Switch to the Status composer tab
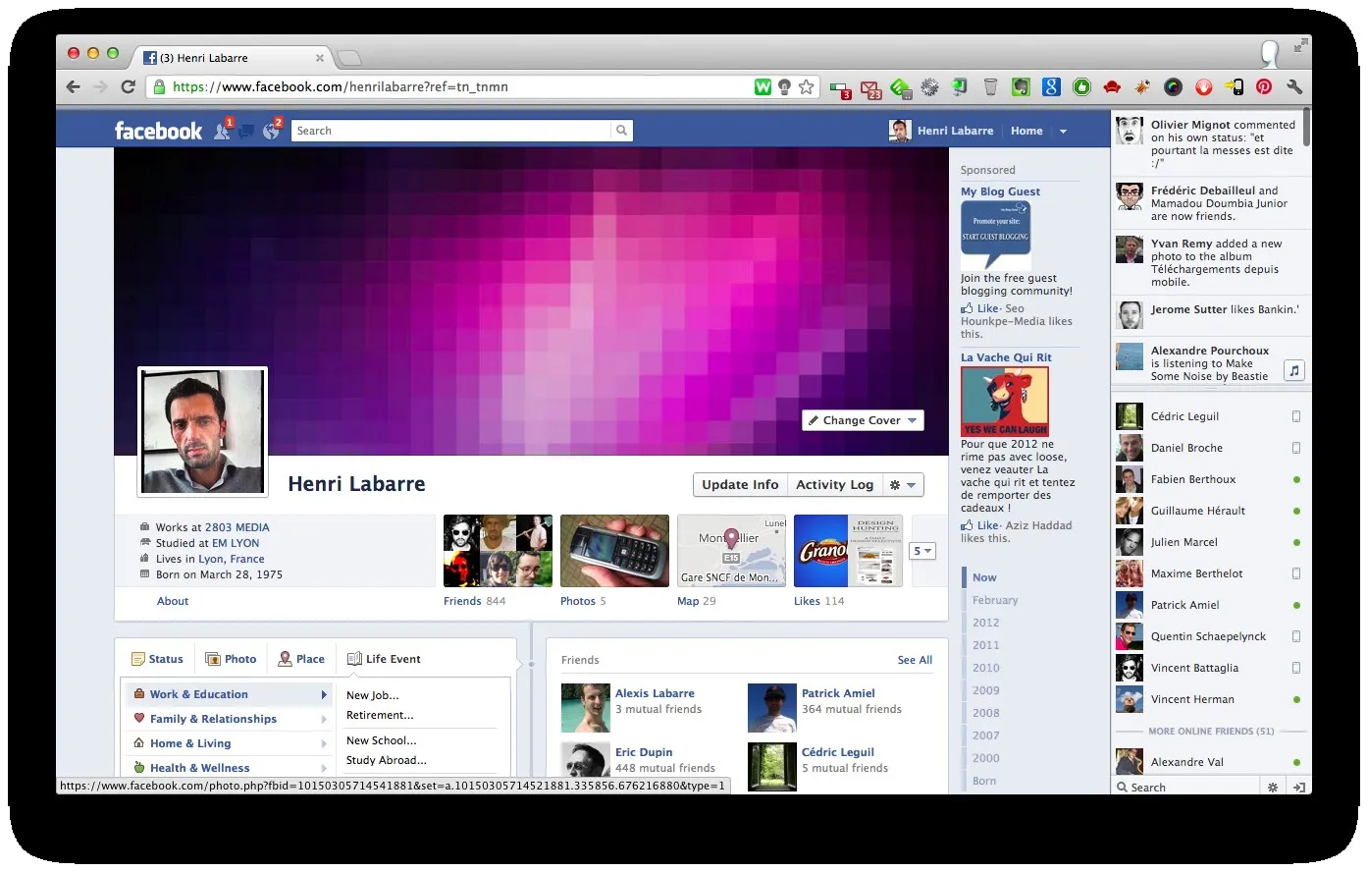Image resolution: width=1368 pixels, height=872 pixels. (157, 659)
